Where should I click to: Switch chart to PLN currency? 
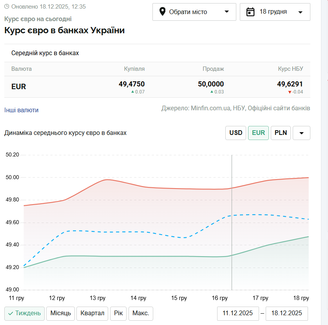point(281,133)
